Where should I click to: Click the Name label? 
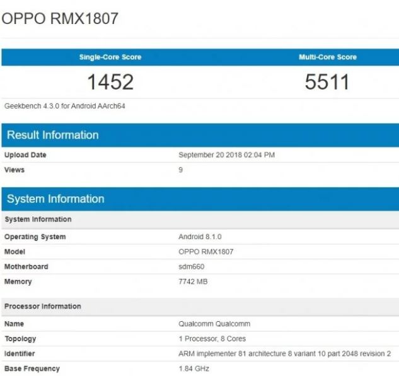(14, 324)
